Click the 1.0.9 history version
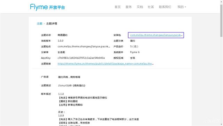The width and height of the screenshot is (223, 126). (x=61, y=116)
